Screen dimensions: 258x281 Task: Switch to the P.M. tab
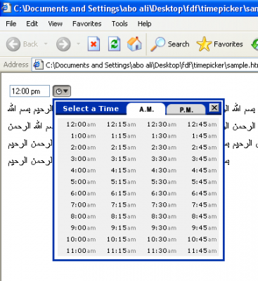186,110
